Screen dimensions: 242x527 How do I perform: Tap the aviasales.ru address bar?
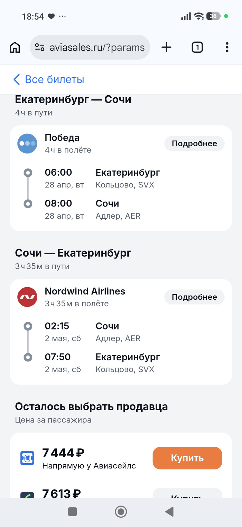tap(97, 47)
